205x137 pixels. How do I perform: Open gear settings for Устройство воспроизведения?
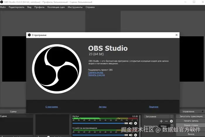pos(136,135)
